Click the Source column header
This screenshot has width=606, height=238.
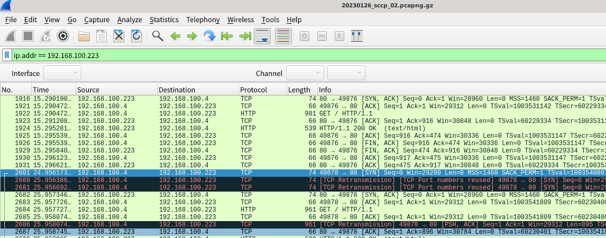tap(88, 90)
